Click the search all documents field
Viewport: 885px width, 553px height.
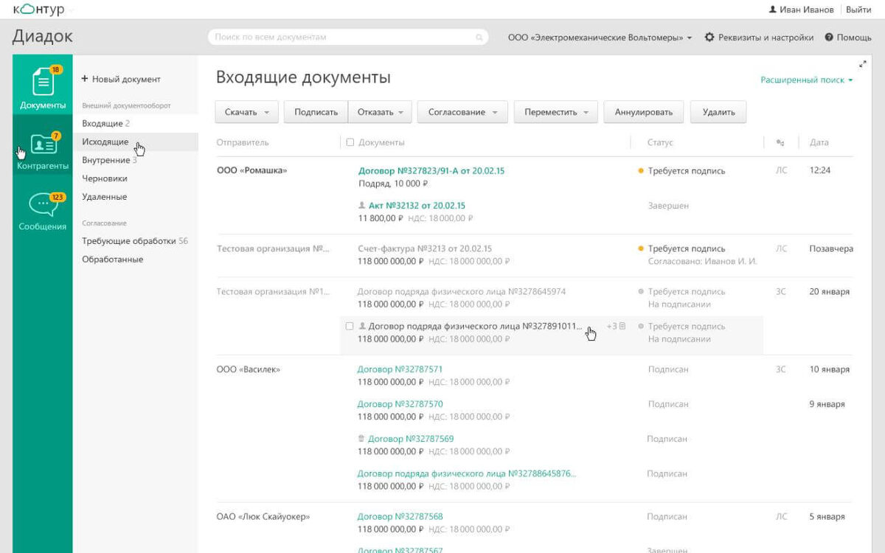[x=348, y=37]
